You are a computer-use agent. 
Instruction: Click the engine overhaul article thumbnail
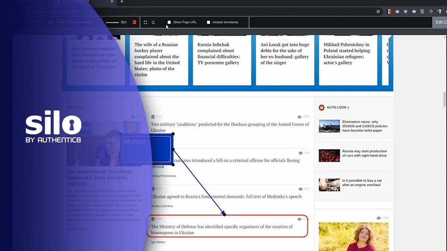pyautogui.click(x=329, y=185)
